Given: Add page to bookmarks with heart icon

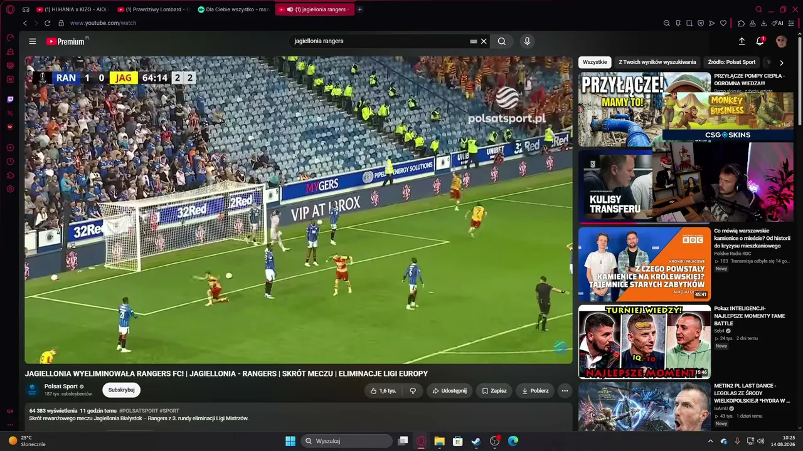Looking at the screenshot, I should 723,23.
